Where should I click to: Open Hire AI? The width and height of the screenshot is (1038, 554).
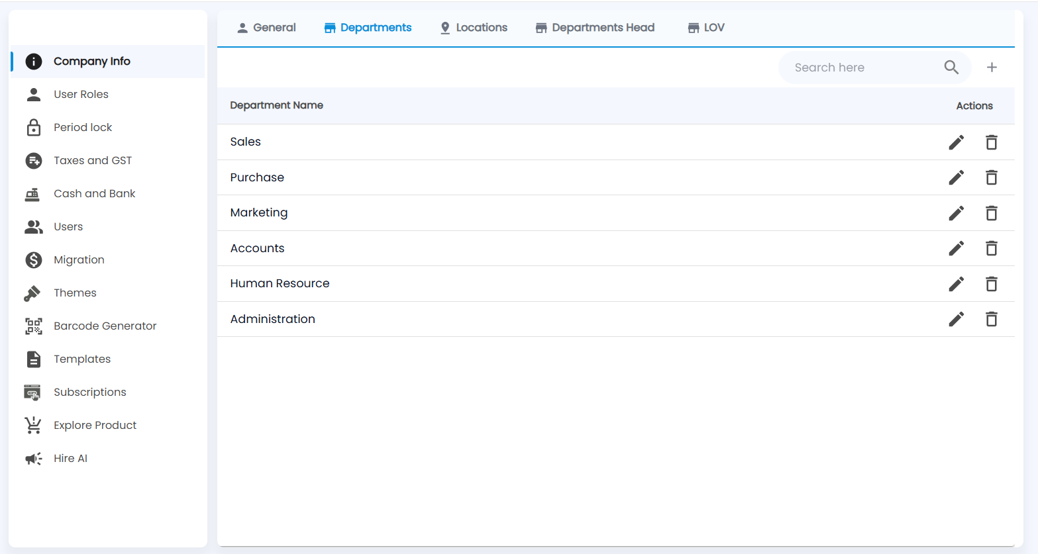[107, 459]
